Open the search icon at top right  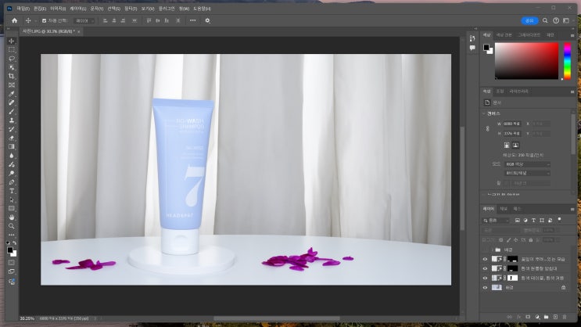point(545,21)
